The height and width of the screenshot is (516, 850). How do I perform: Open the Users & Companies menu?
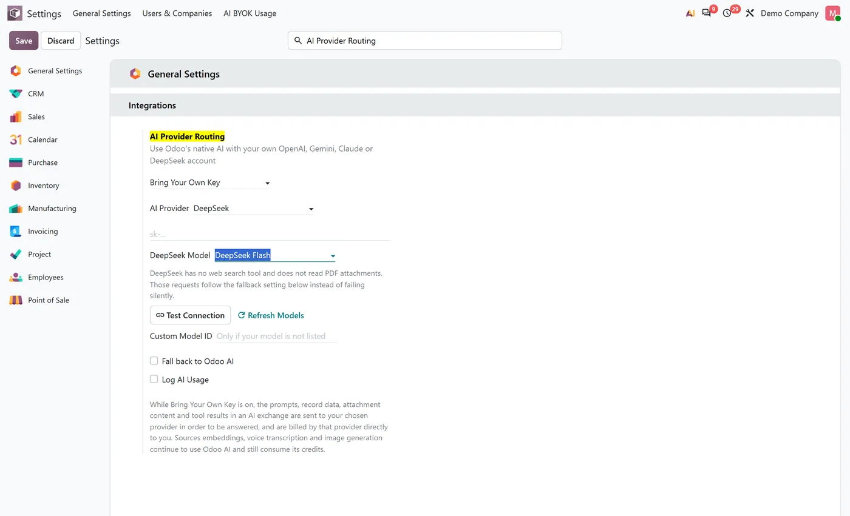click(x=177, y=13)
